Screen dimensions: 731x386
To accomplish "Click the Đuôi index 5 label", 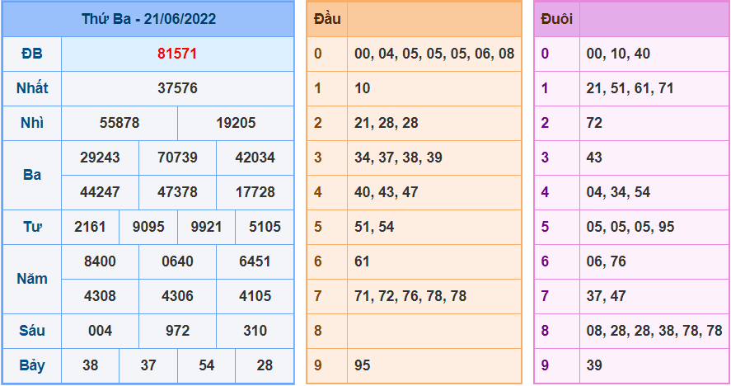I will pos(545,227).
